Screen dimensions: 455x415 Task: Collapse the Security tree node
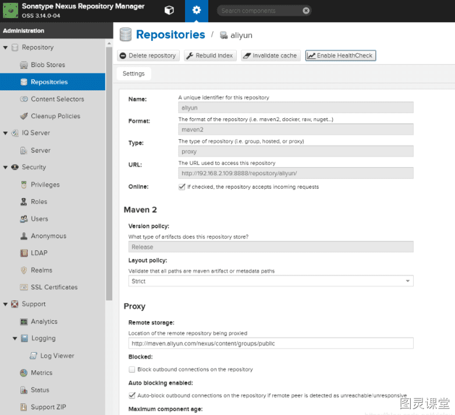5,167
